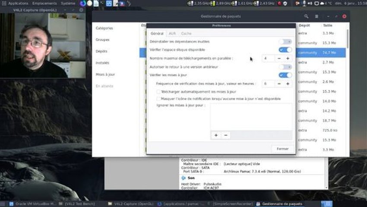Increase maximum parallel downloads value
The width and height of the screenshot is (367, 207).
tap(288, 59)
